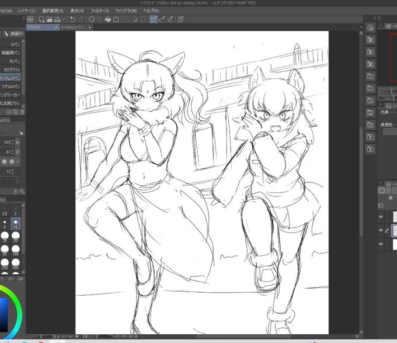Click the scale/rotate transform icon
397x343 pixels.
(116, 19)
